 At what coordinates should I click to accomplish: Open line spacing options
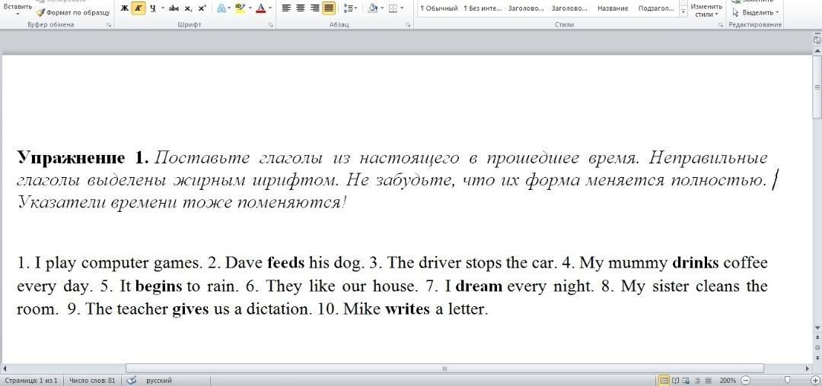[349, 8]
